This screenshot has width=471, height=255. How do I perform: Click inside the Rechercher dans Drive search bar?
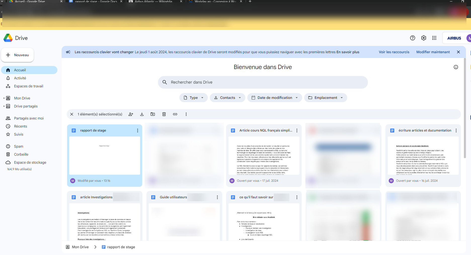click(x=263, y=82)
